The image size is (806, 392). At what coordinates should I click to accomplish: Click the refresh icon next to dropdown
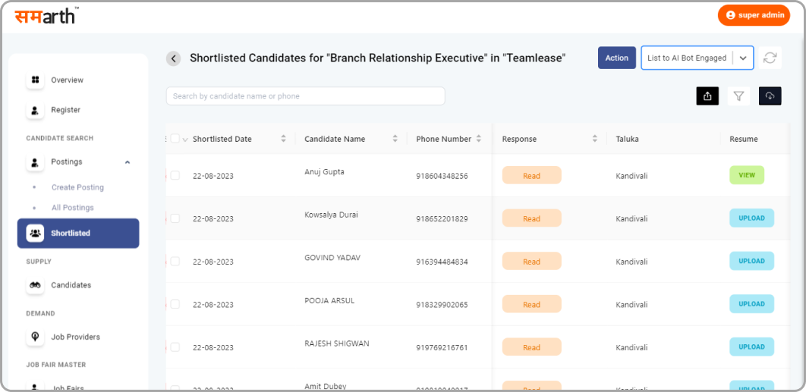click(770, 58)
